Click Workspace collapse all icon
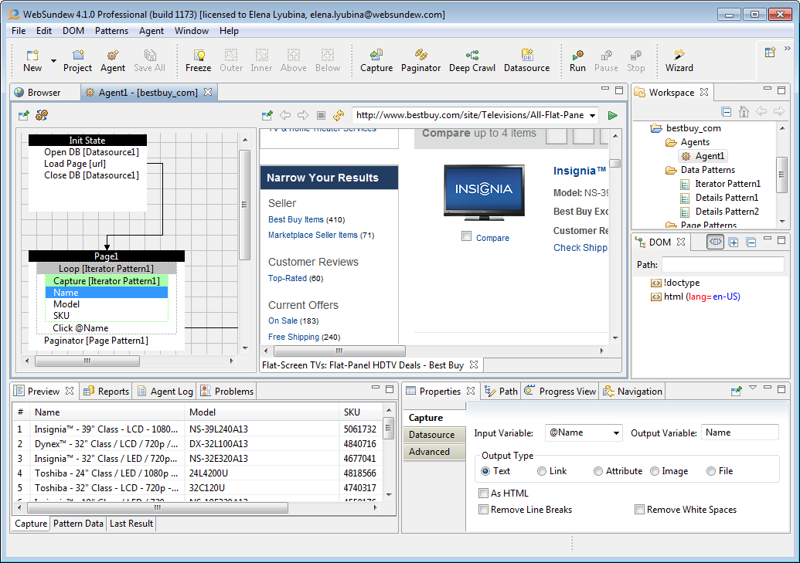 pos(727,112)
